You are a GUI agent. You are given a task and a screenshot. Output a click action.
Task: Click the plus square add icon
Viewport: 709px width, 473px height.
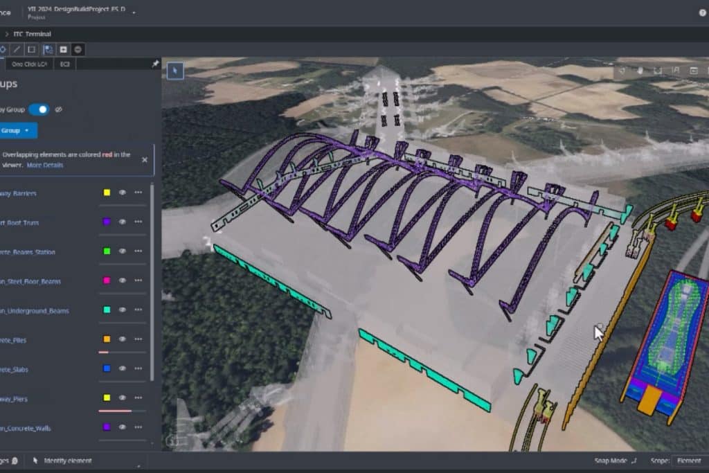(63, 49)
